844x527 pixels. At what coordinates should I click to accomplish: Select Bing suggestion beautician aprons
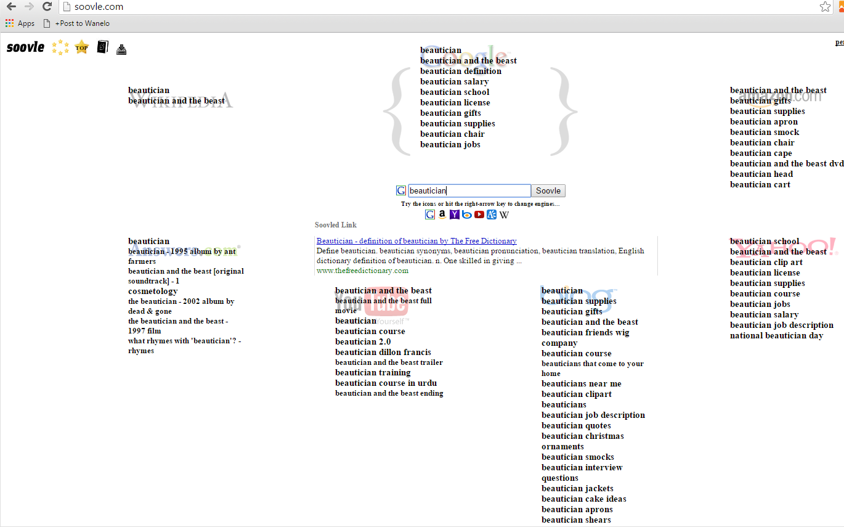point(577,509)
